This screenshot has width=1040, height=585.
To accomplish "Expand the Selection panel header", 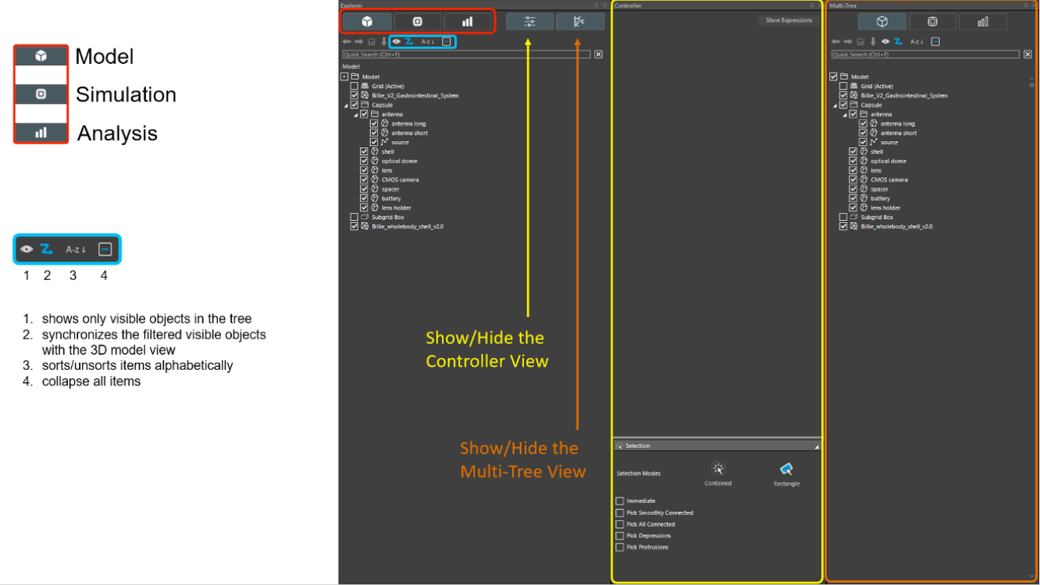I will click(818, 445).
